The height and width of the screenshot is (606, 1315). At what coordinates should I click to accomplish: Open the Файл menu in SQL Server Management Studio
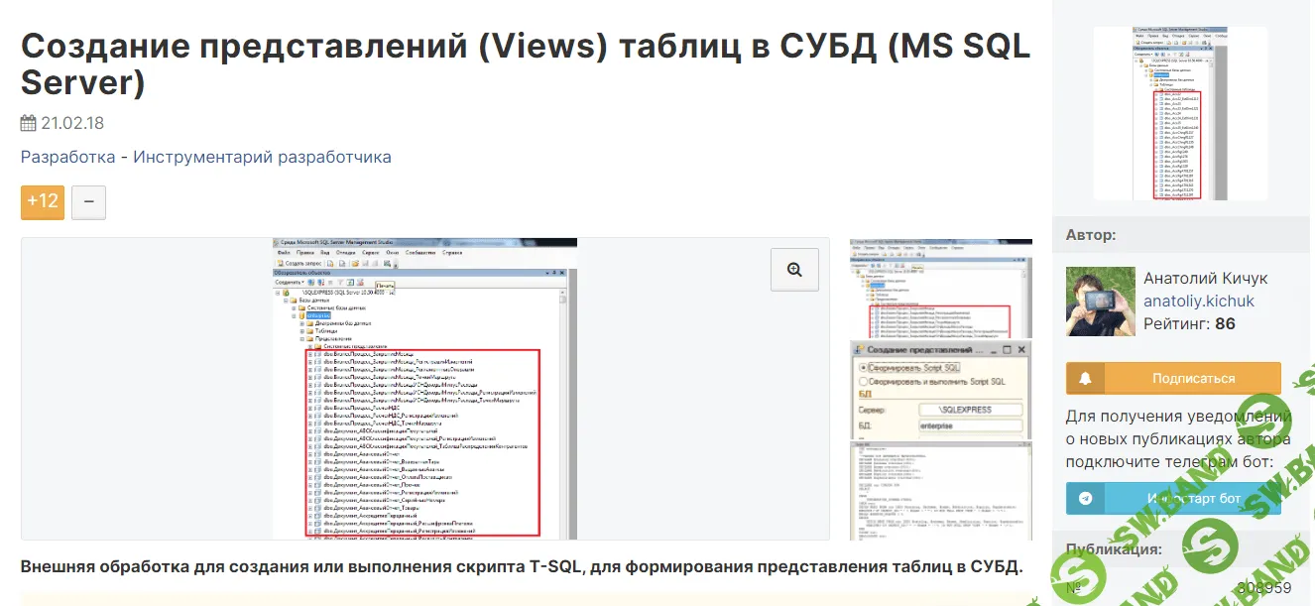[285, 253]
